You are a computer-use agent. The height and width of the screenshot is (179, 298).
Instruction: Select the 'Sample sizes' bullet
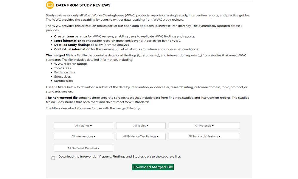[x=64, y=81]
